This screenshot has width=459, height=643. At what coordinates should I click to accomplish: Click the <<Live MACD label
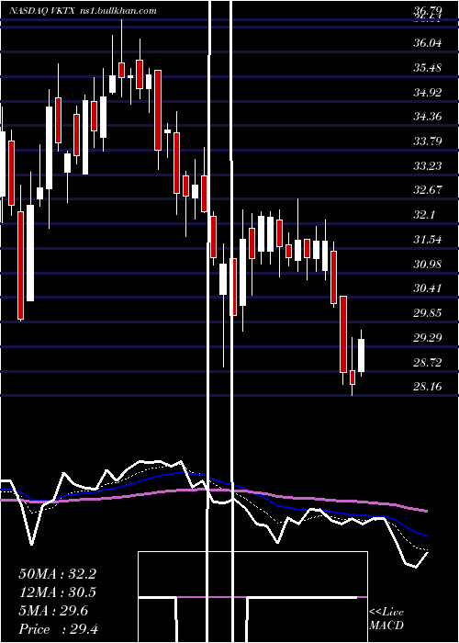tap(386, 619)
